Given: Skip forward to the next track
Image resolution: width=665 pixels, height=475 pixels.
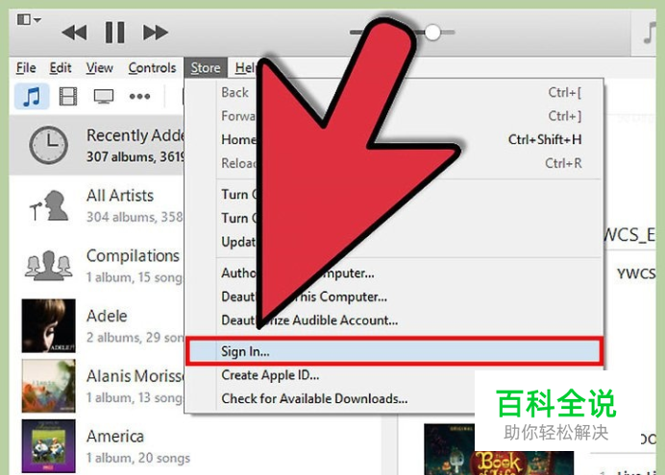Looking at the screenshot, I should 156,33.
